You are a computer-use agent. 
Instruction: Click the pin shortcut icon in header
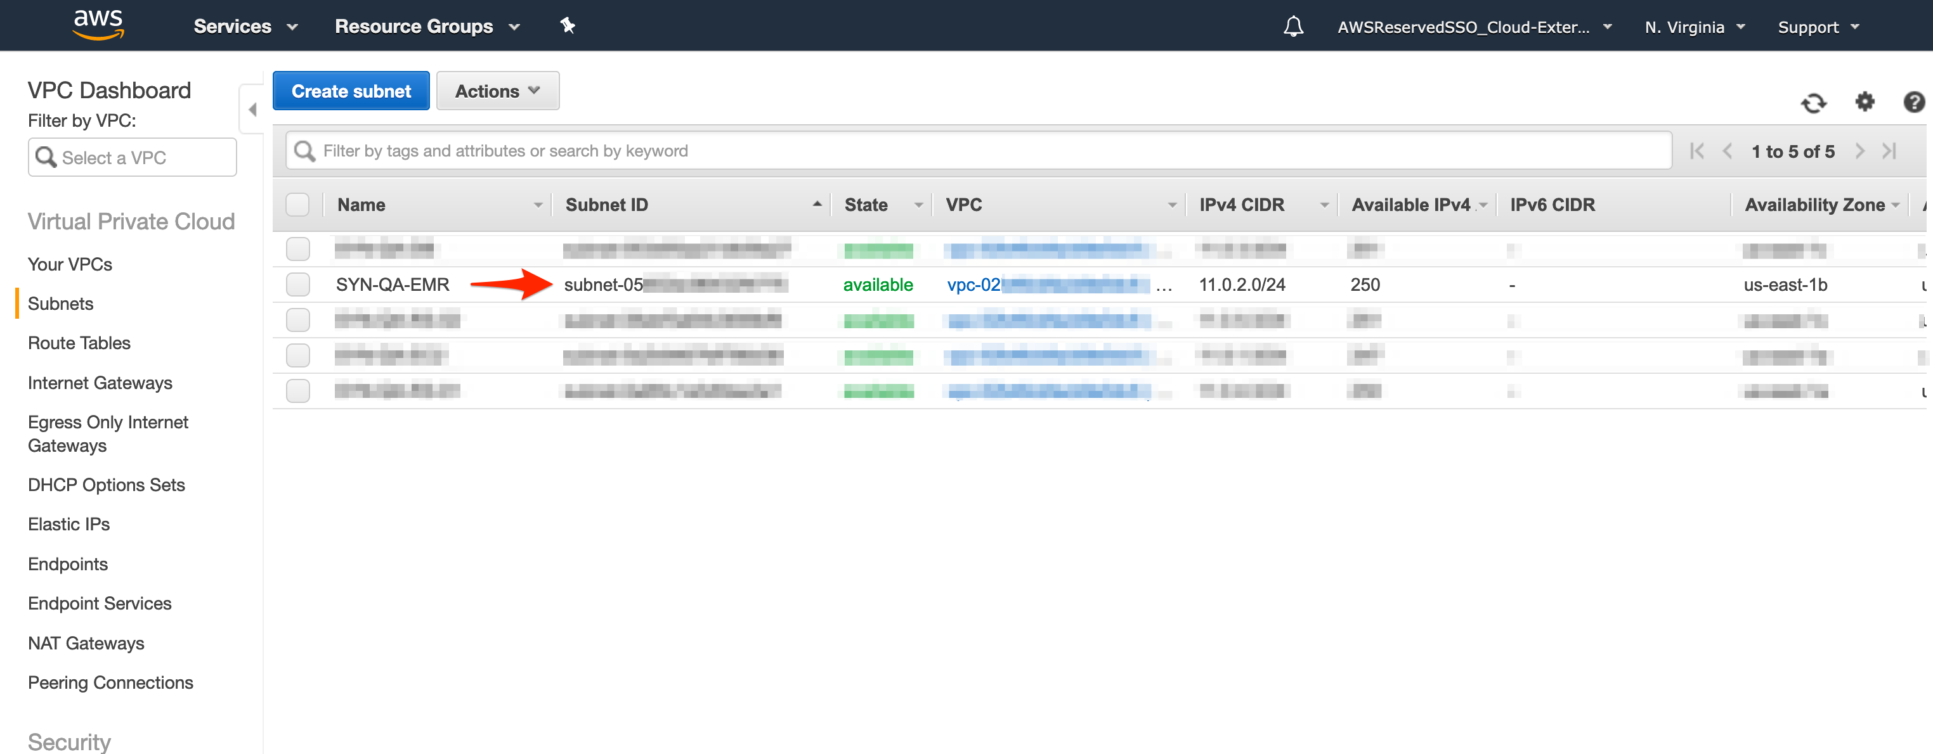(568, 25)
